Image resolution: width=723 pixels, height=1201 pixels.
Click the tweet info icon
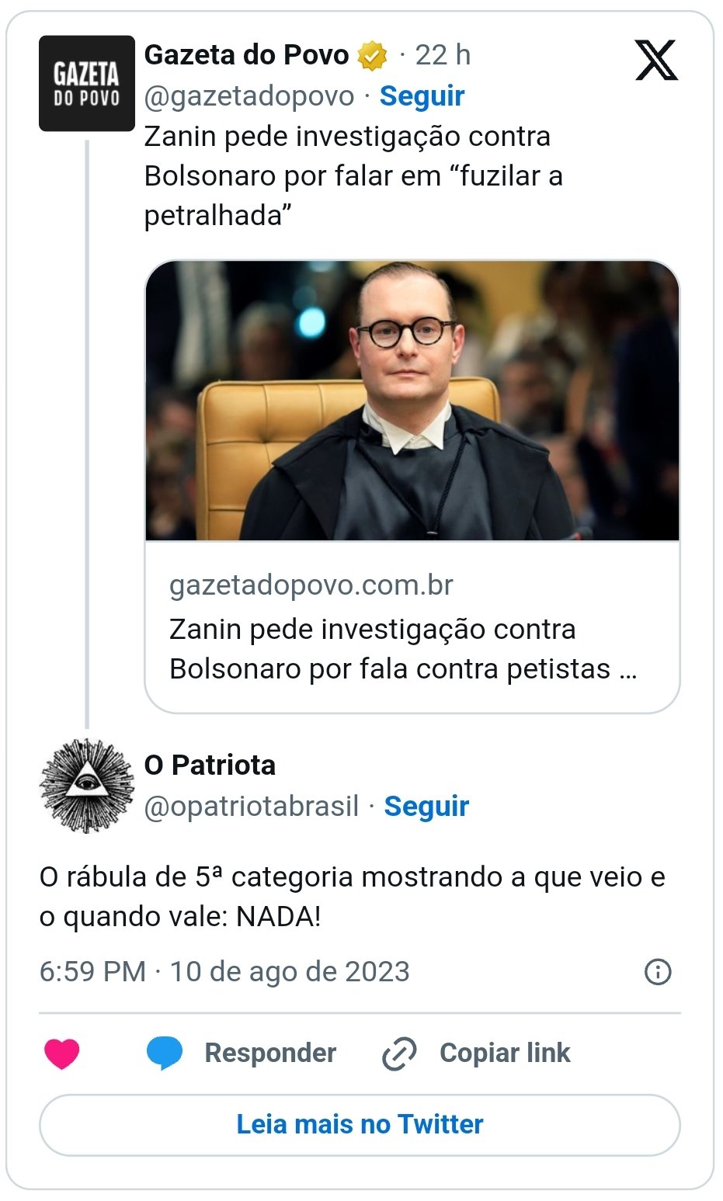pos(658,971)
